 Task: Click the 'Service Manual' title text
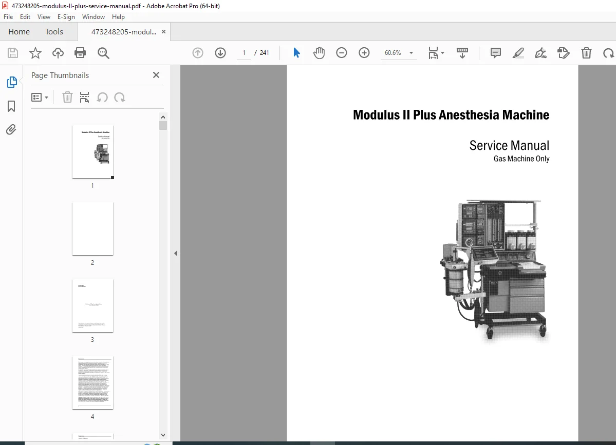[509, 146]
